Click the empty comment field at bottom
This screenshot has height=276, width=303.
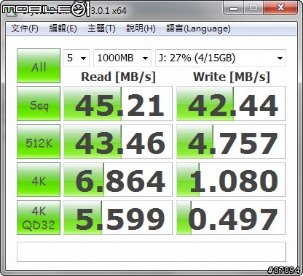click(151, 252)
